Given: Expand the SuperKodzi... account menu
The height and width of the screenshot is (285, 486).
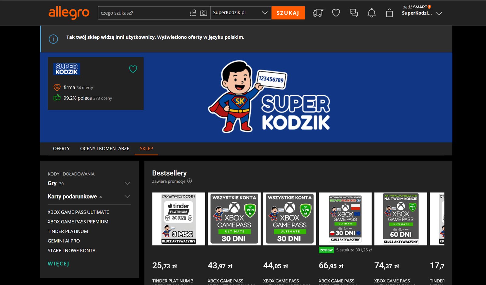Looking at the screenshot, I should (x=439, y=13).
